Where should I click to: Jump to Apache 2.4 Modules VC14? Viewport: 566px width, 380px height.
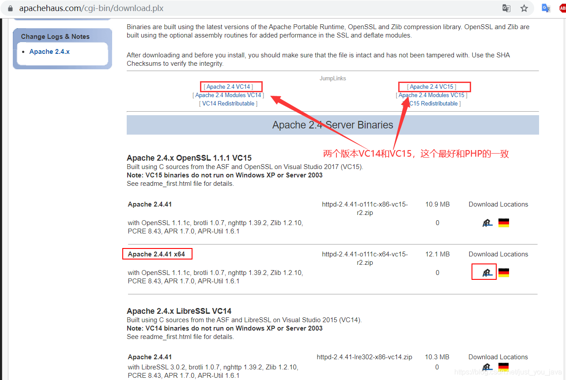click(x=228, y=95)
